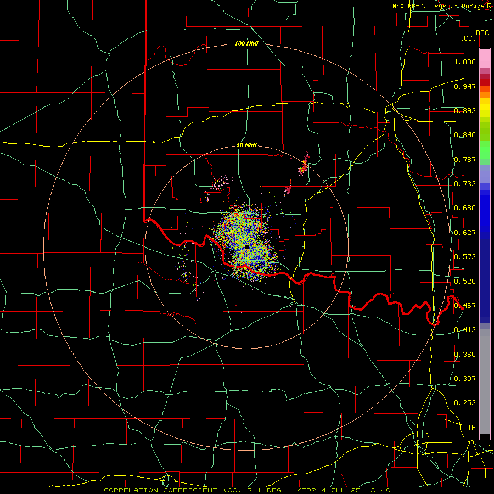The image size is (494, 494).
Task: Click the "TH" threshold label near the scale bottom
Action: pyautogui.click(x=471, y=428)
